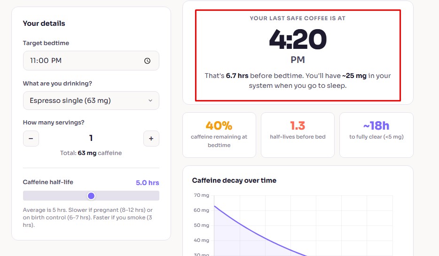The height and width of the screenshot is (256, 439).
Task: Click the 60 mg axis label
Action: pos(201,210)
